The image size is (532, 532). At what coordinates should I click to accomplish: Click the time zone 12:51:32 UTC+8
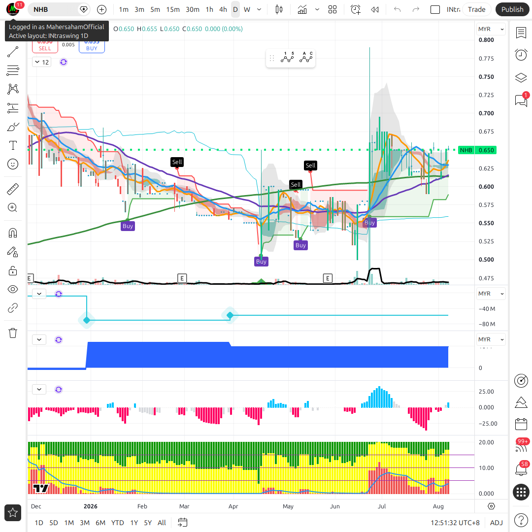coord(455,523)
